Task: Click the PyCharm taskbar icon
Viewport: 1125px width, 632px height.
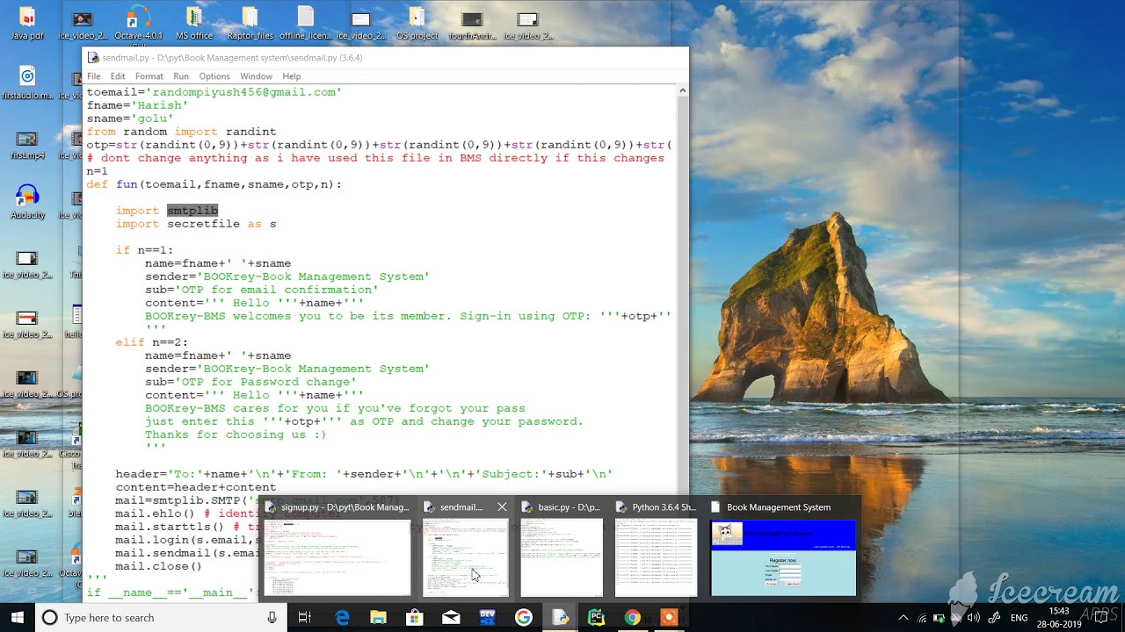Action: [596, 618]
